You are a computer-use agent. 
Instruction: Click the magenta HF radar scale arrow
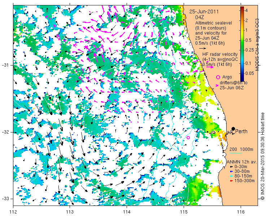(210, 67)
